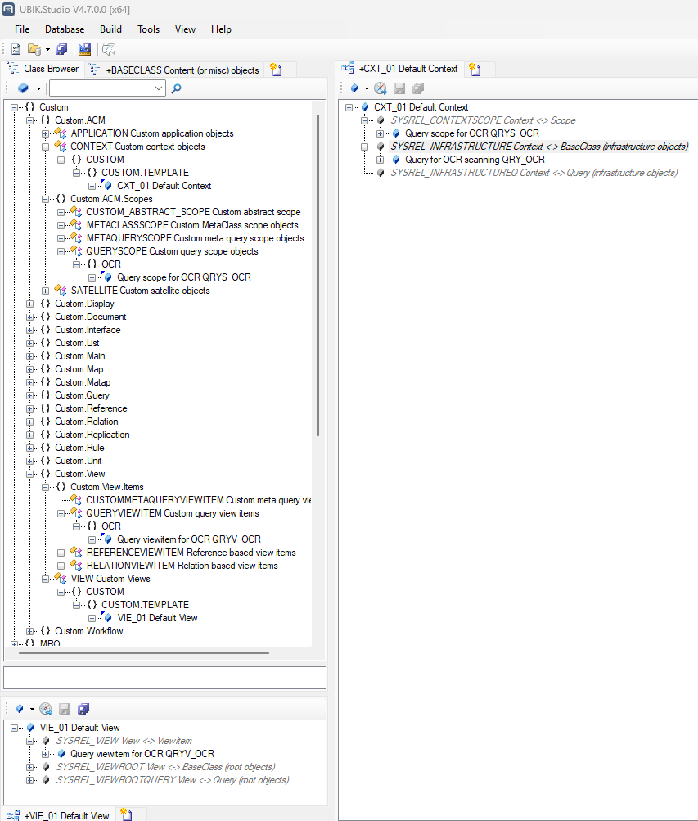Switch to +BASECLASS Content objects tab
Screen dimensions: 698x821
point(174,70)
